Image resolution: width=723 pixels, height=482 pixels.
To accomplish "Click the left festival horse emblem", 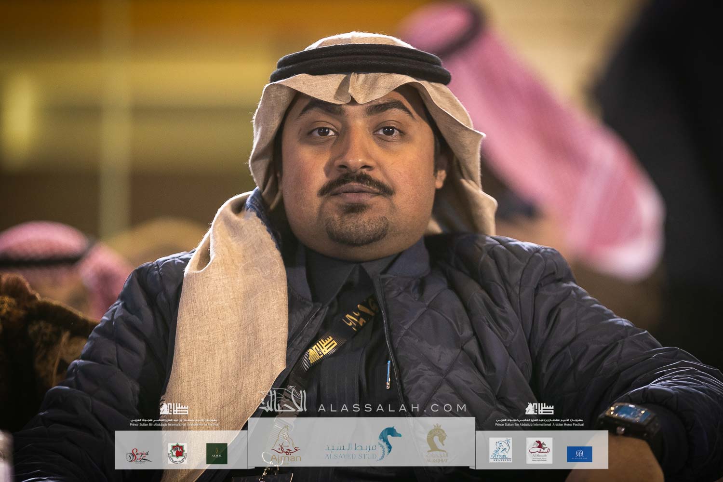I will (x=174, y=409).
